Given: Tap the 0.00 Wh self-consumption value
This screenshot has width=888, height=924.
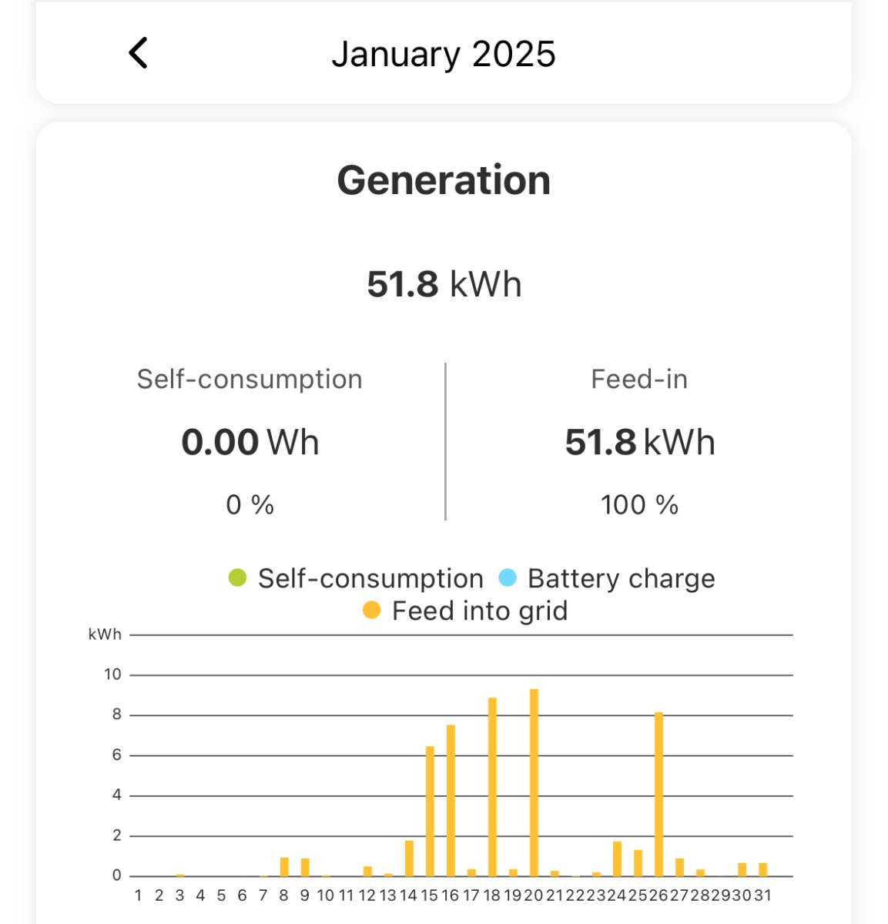Looking at the screenshot, I should pyautogui.click(x=250, y=442).
